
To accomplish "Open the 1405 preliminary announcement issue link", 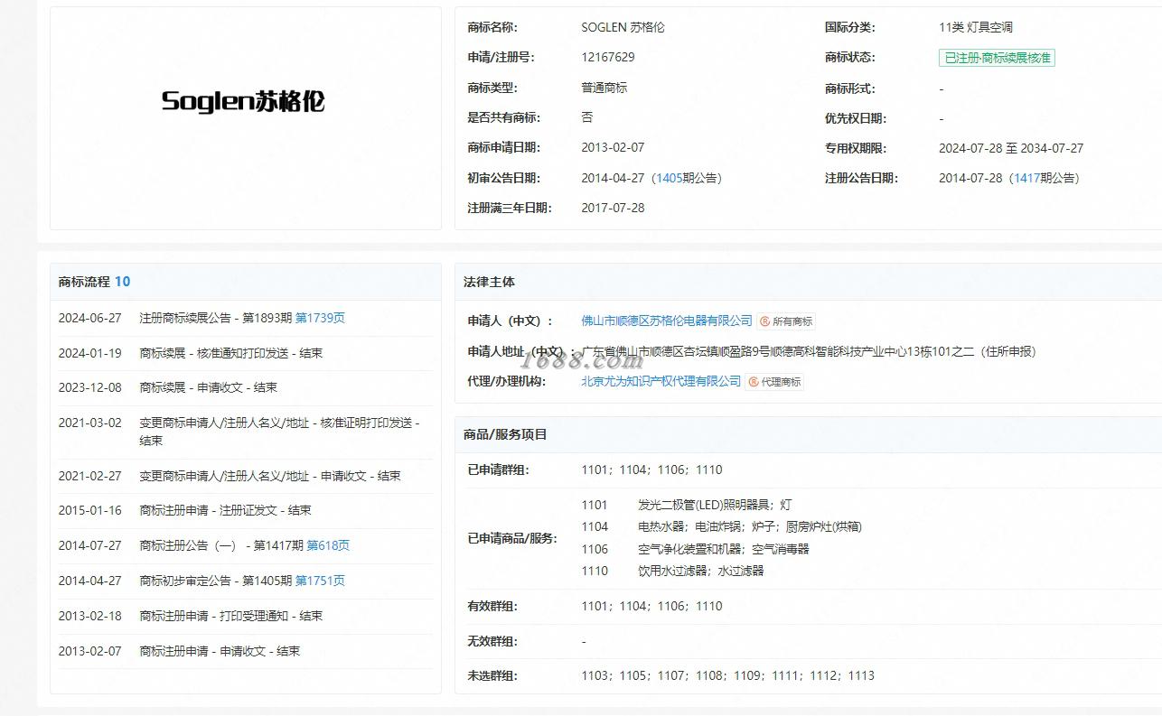I will coord(669,178).
